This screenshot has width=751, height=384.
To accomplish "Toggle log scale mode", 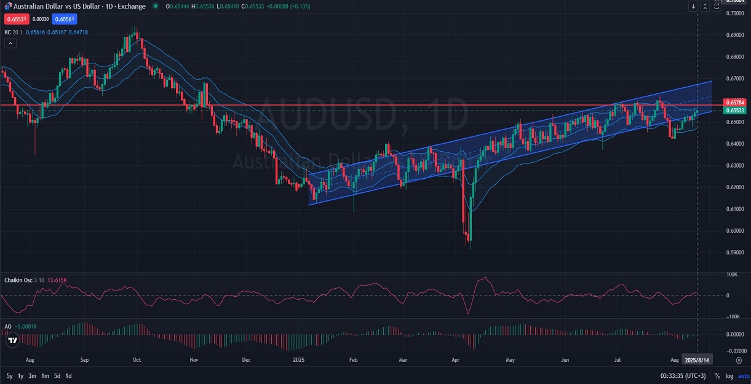I will 729,375.
